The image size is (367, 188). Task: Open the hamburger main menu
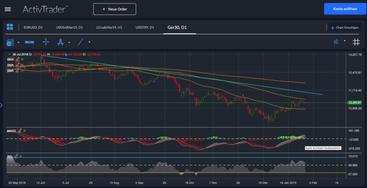[x=8, y=9]
